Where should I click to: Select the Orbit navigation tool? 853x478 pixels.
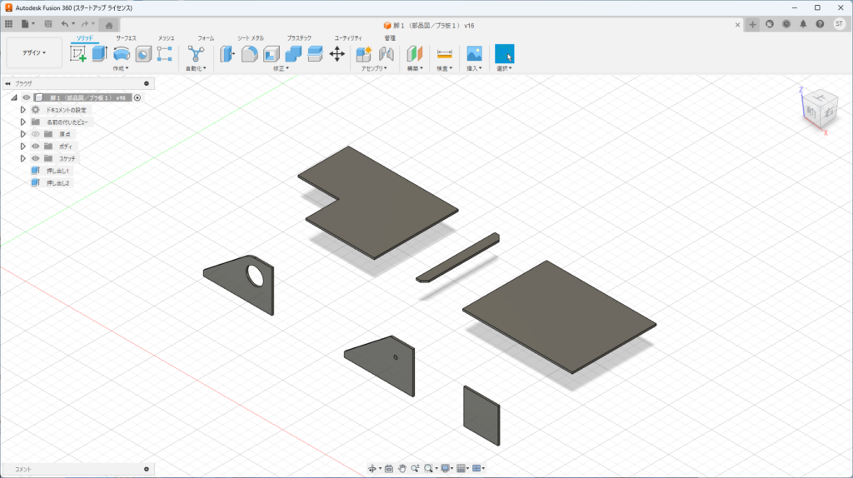(x=372, y=468)
